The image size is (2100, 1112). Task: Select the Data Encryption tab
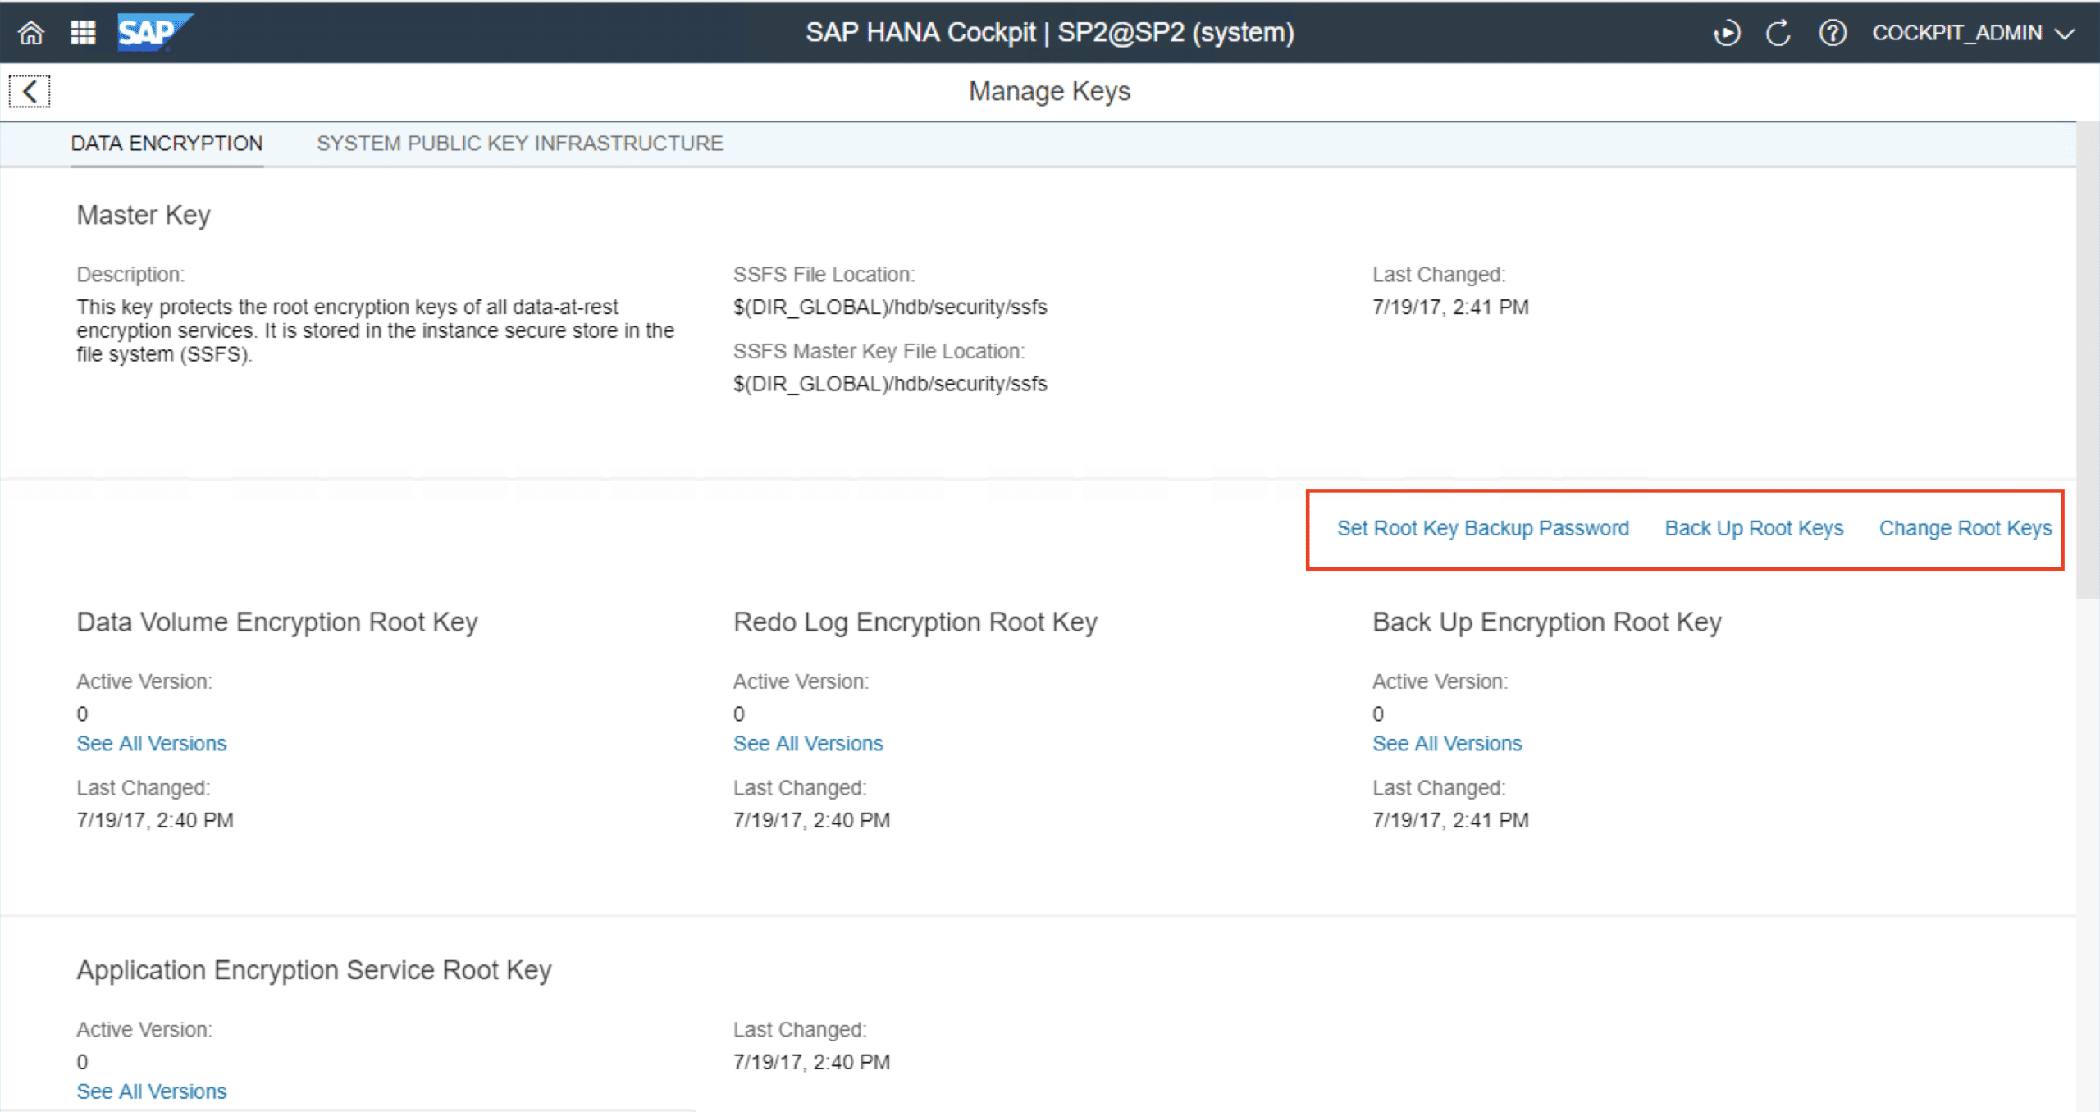pos(167,144)
